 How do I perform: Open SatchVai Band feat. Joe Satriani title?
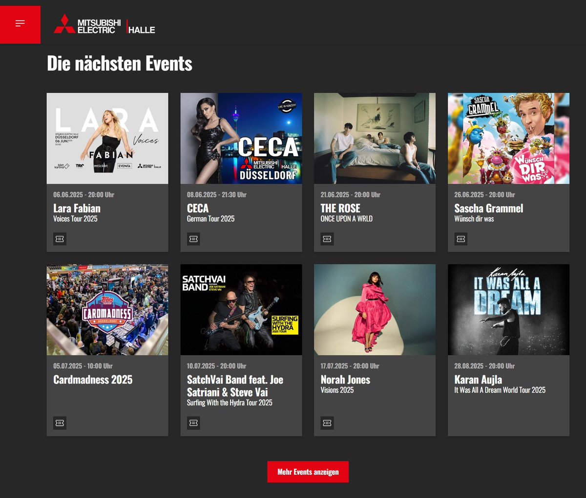point(235,386)
